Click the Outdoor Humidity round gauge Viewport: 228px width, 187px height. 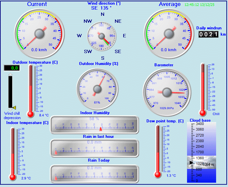[97, 88]
